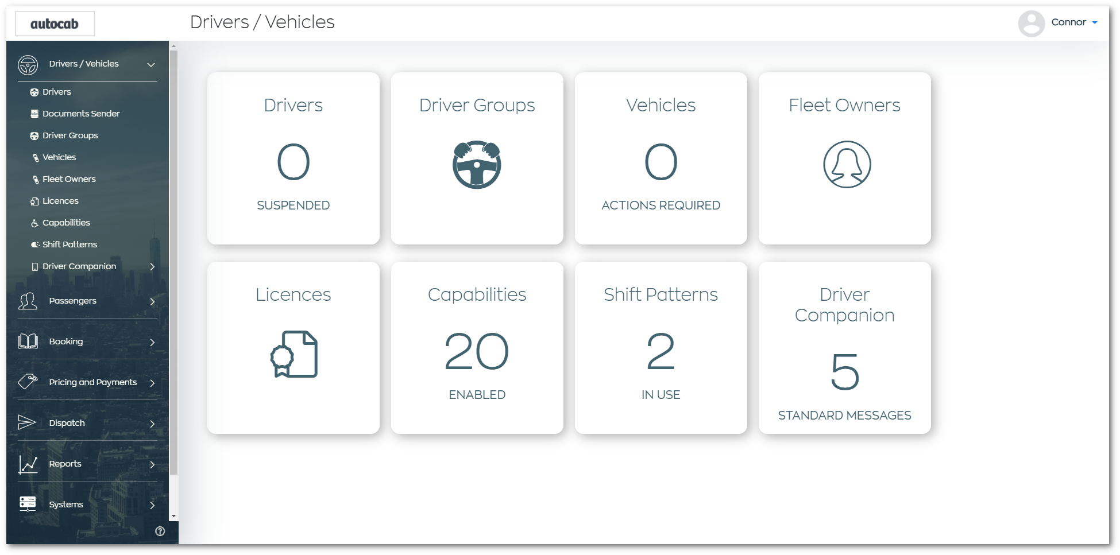Viewport: 1120px width, 555px height.
Task: Click the Reports label in sidebar
Action: 65,464
